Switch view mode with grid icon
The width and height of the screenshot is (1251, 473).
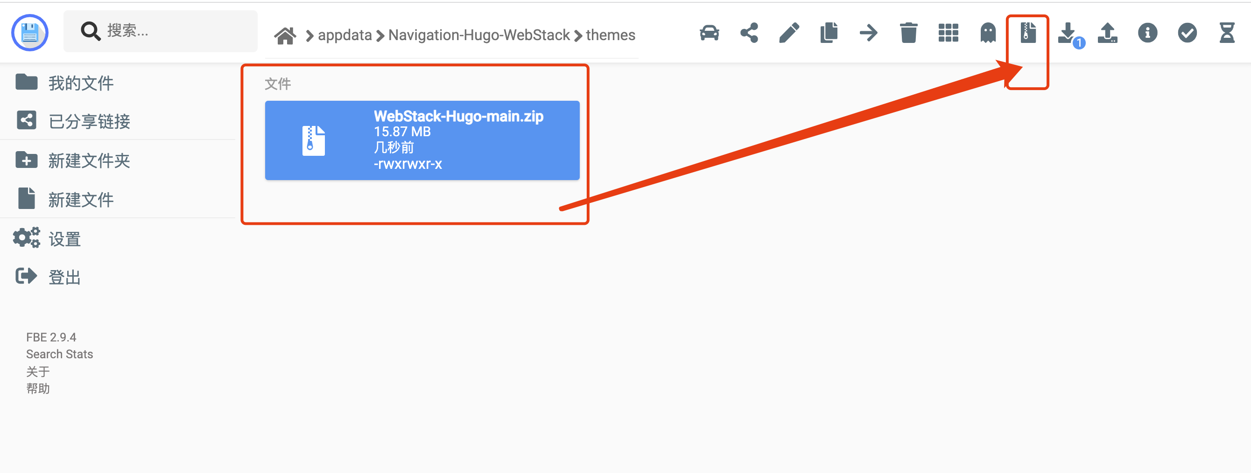coord(948,34)
